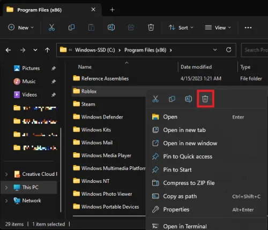Screen dimensions: 268x230
Task: Click the Pictures icon in the sidebar
Action: point(17,68)
